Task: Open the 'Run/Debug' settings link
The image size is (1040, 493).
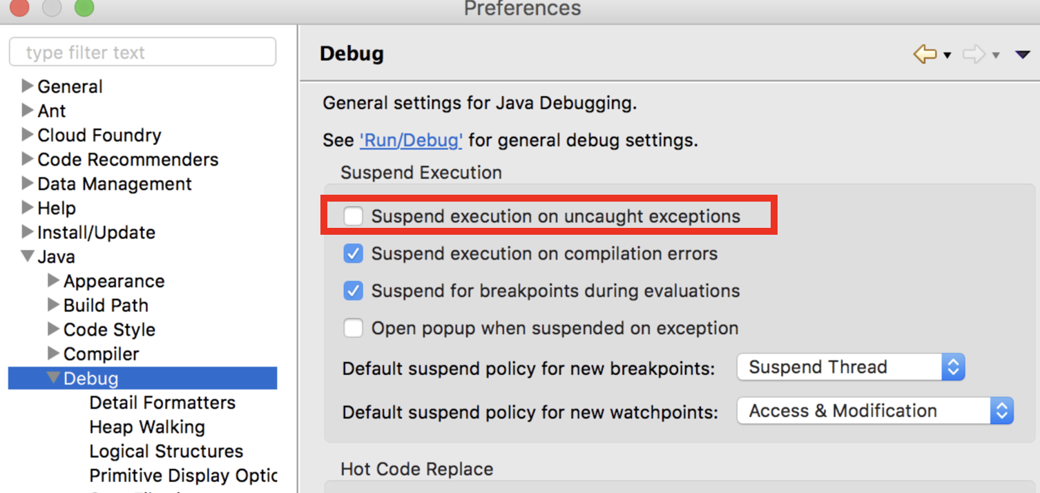Action: coord(411,139)
